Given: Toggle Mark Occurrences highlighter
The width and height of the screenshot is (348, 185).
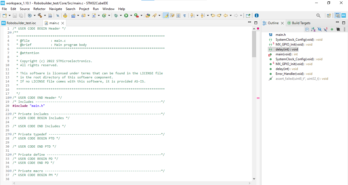Looking at the screenshot, I should tap(166, 15).
